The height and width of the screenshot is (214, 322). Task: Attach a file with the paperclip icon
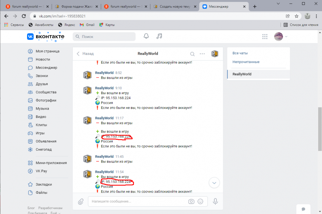pos(81,201)
